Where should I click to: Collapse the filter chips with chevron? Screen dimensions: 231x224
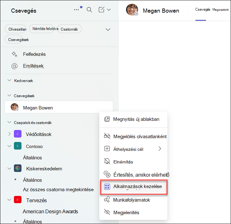tap(108, 29)
